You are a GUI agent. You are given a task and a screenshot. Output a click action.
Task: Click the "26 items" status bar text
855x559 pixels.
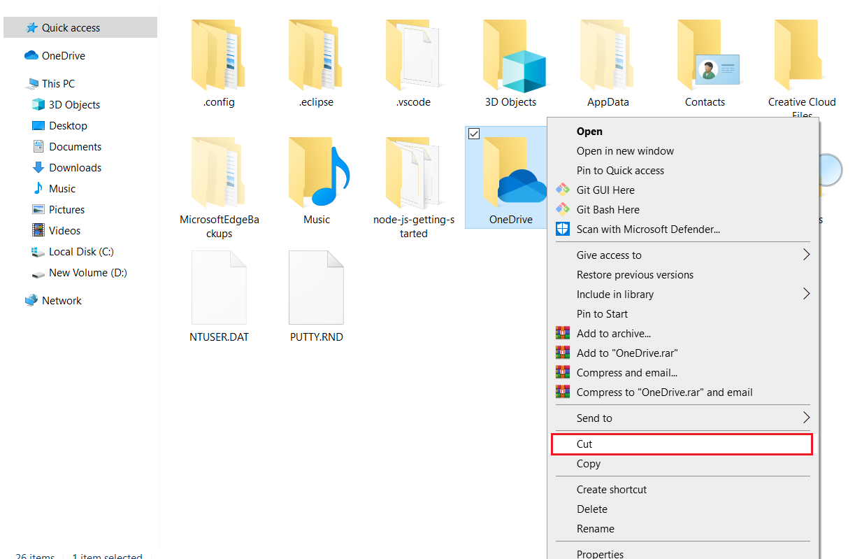click(35, 556)
